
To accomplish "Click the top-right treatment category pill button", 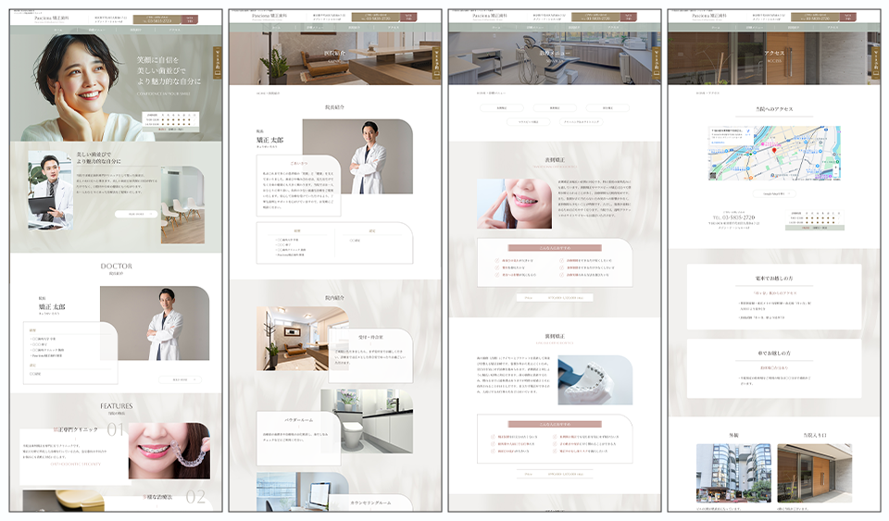I will pyautogui.click(x=607, y=107).
